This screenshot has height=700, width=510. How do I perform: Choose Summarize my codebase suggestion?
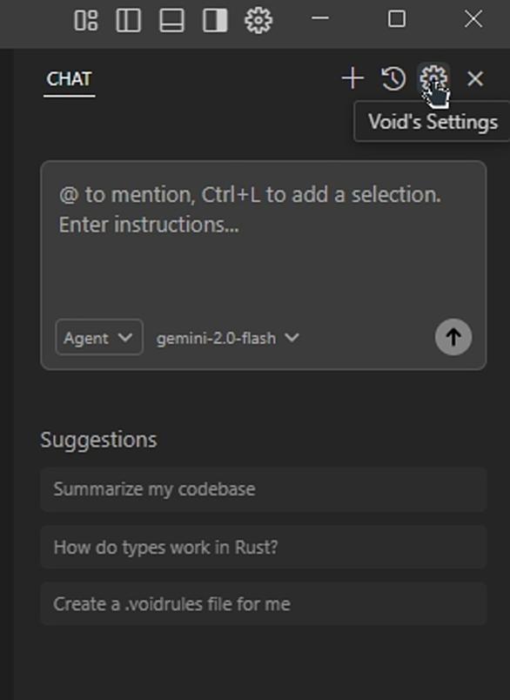pos(263,489)
